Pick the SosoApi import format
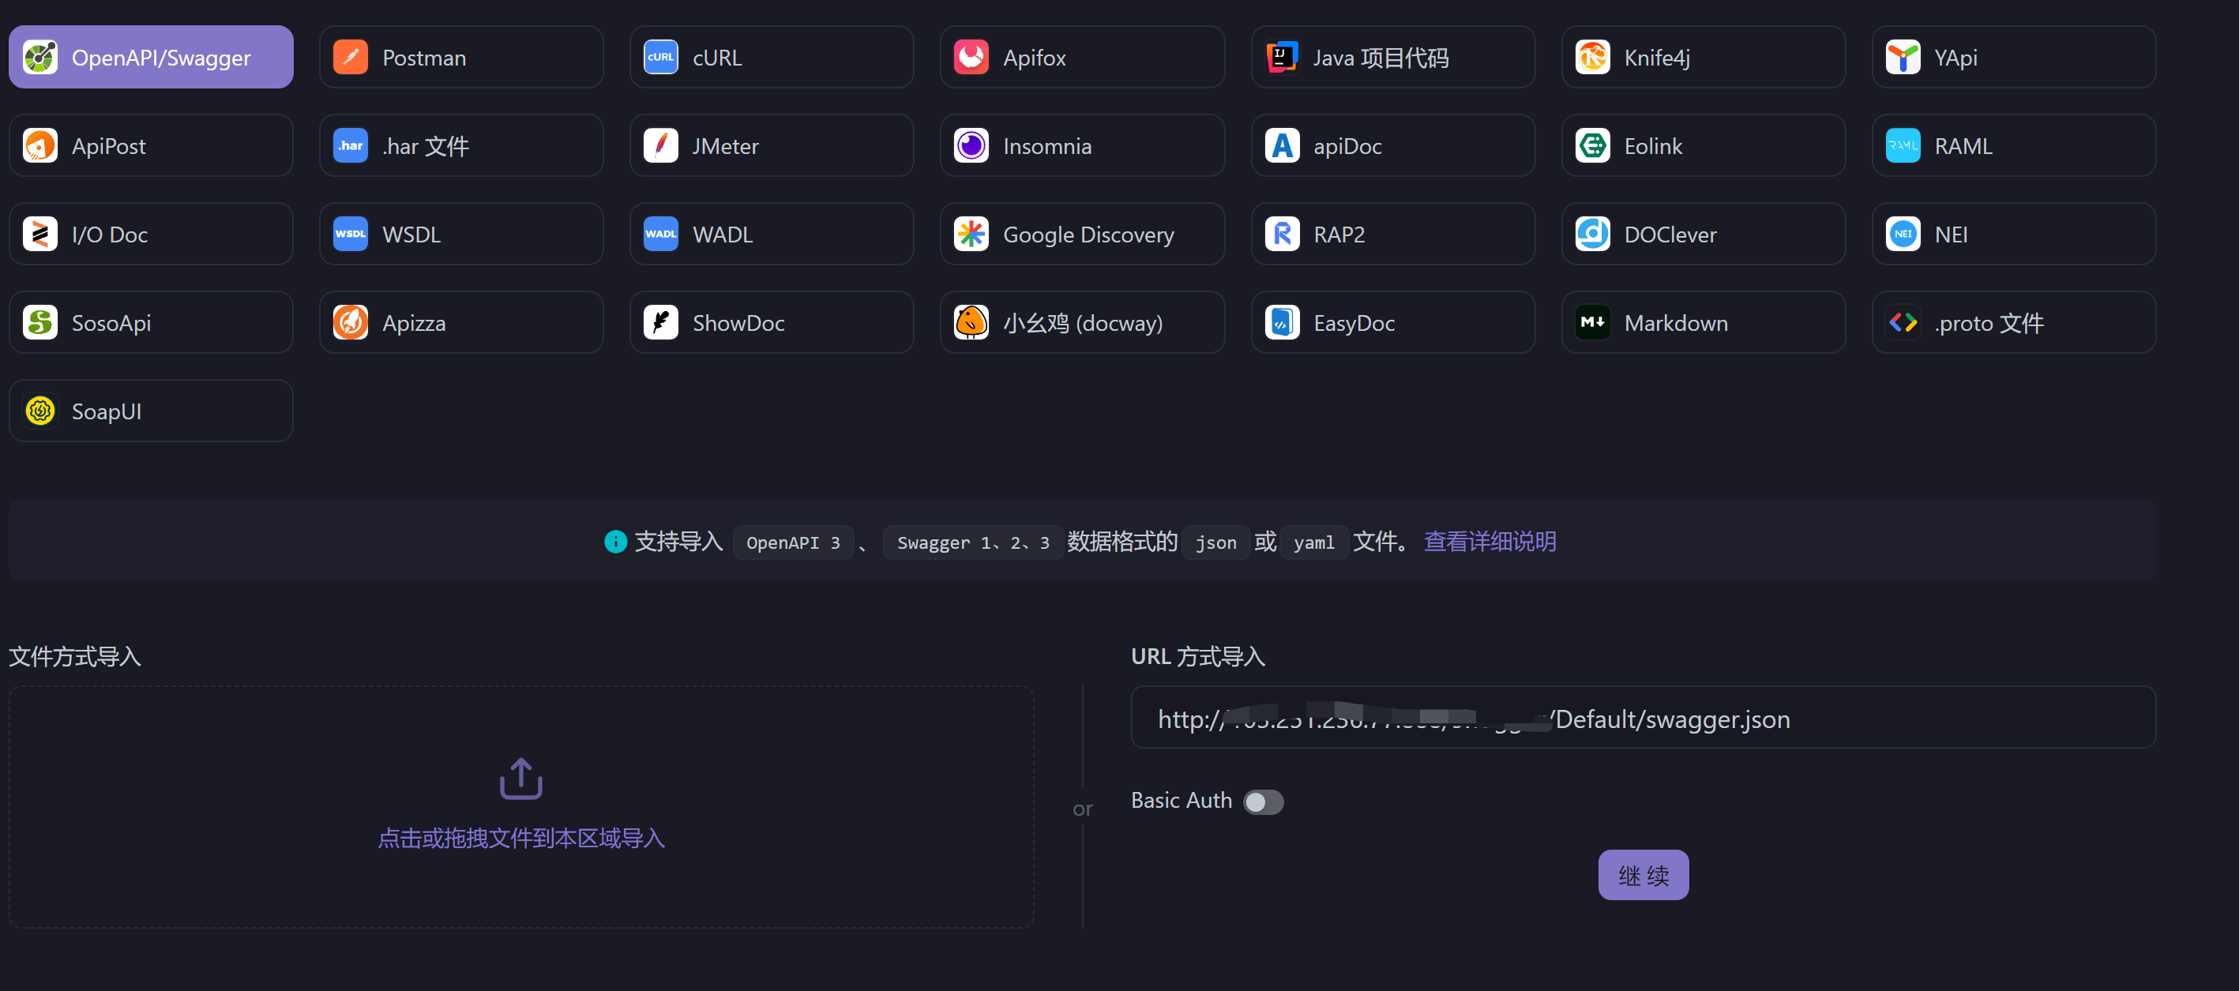Screen dimensions: 2239x991 (x=151, y=322)
